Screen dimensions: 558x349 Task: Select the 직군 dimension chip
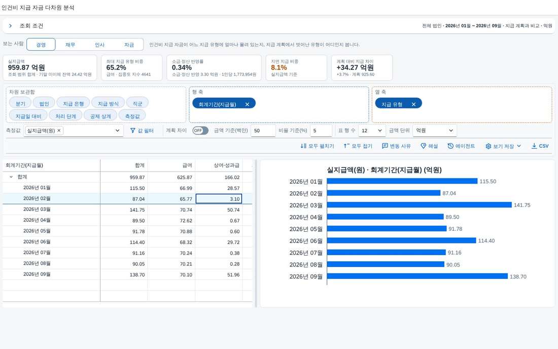137,103
